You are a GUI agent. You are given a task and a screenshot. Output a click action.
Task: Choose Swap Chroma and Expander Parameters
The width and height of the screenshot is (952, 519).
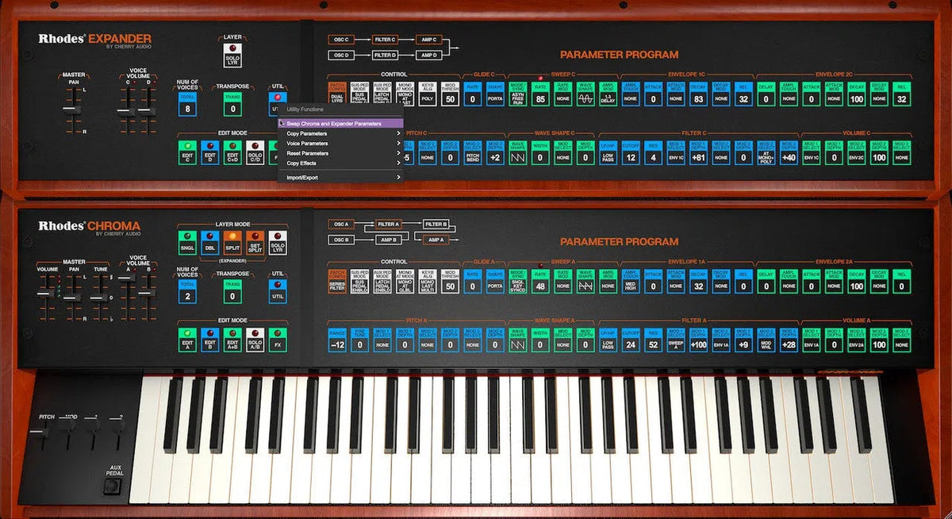click(x=333, y=123)
